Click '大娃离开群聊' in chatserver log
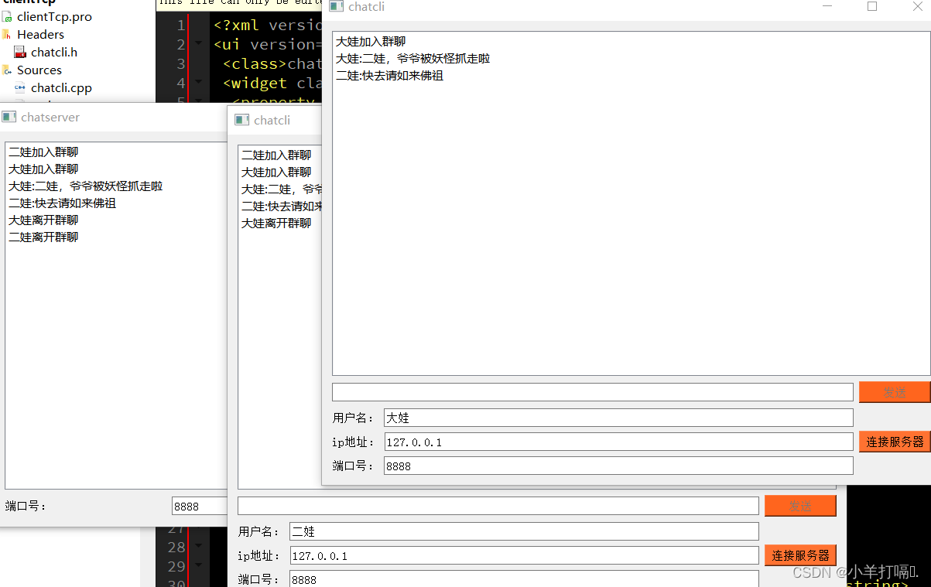The height and width of the screenshot is (587, 931). point(43,220)
